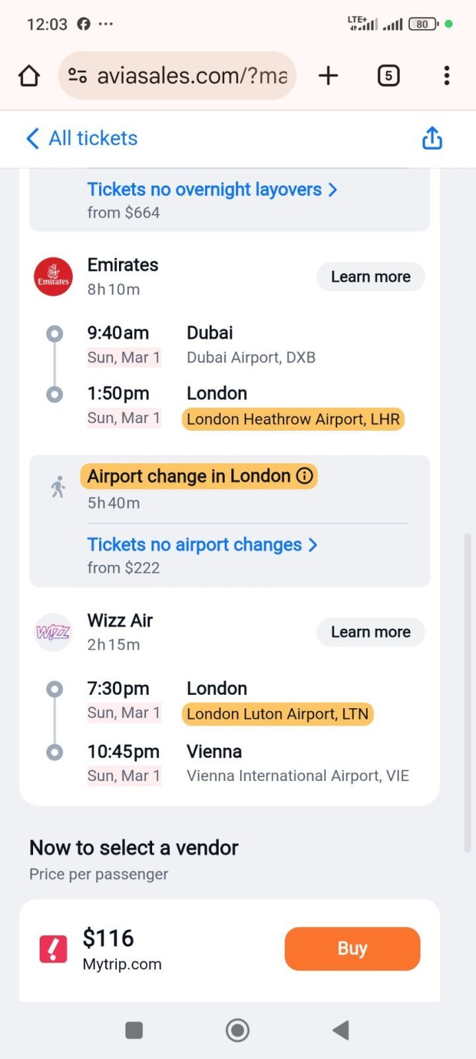Open the tab switcher showing 5 tabs
476x1059 pixels.
click(x=388, y=75)
